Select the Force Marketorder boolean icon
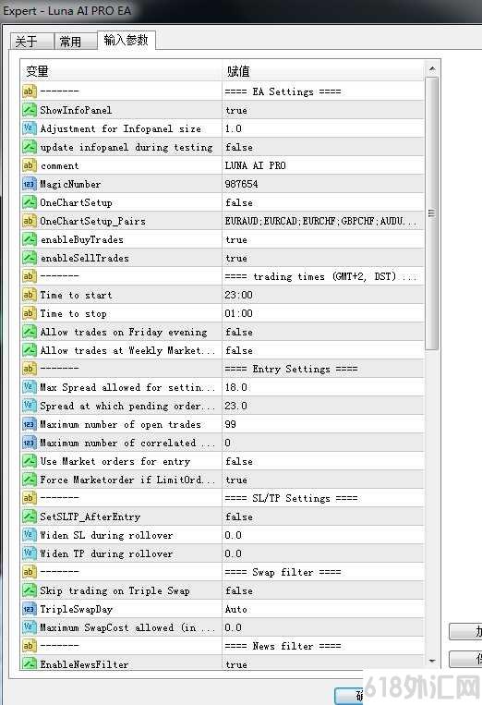Screen dimensions: 482x705 pyautogui.click(x=30, y=480)
